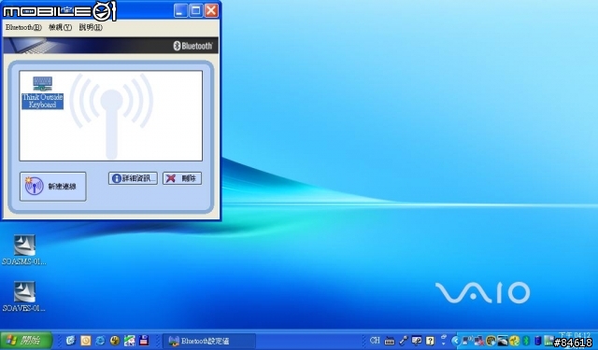Image resolution: width=598 pixels, height=350 pixels.
Task: Launch the first quick launch icon beside Start
Action: pyautogui.click(x=71, y=340)
